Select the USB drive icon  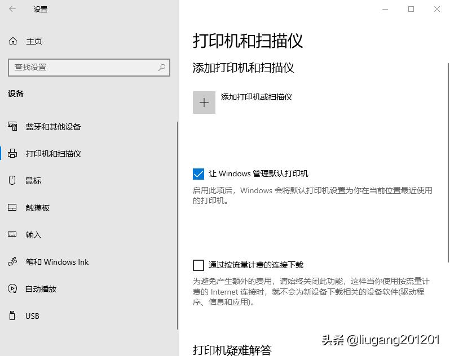[x=12, y=315]
